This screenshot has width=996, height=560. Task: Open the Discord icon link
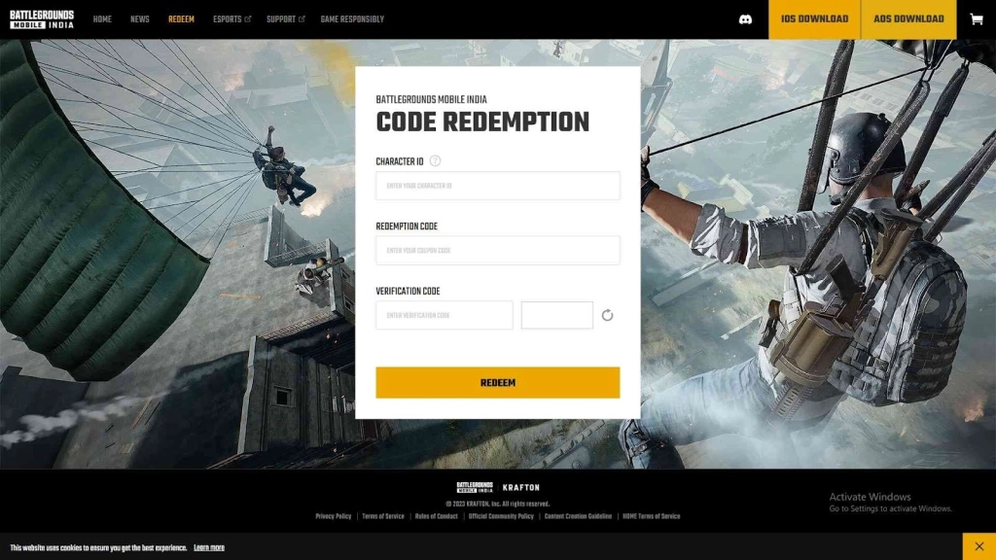(x=745, y=19)
